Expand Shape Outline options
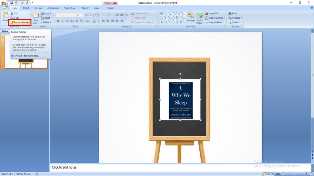This screenshot has width=314, height=176. point(215,18)
